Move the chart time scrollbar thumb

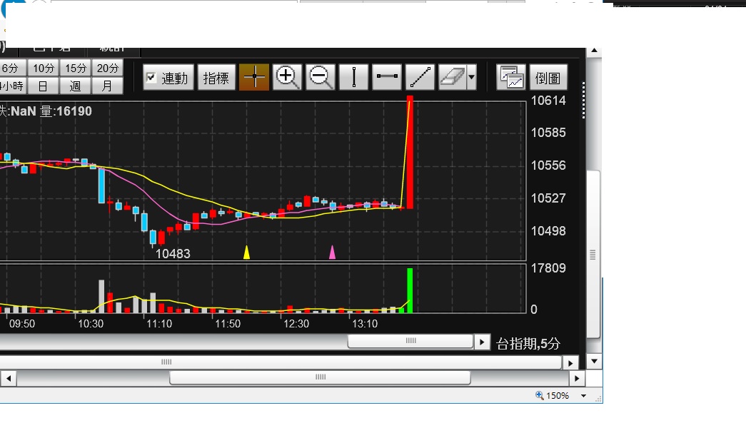410,341
